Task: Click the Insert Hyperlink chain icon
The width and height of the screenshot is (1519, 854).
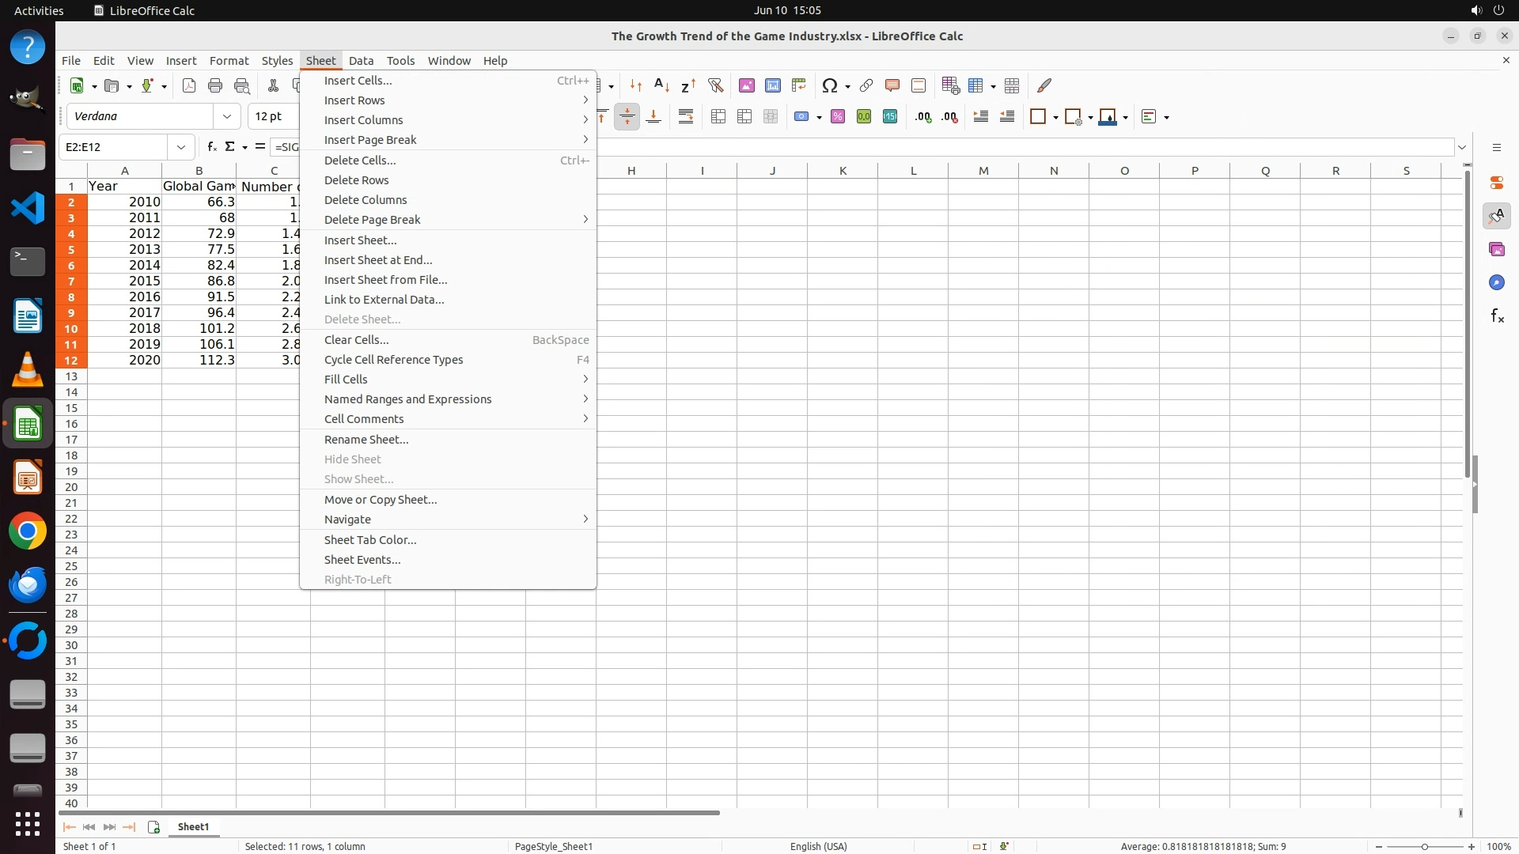Action: (x=866, y=85)
